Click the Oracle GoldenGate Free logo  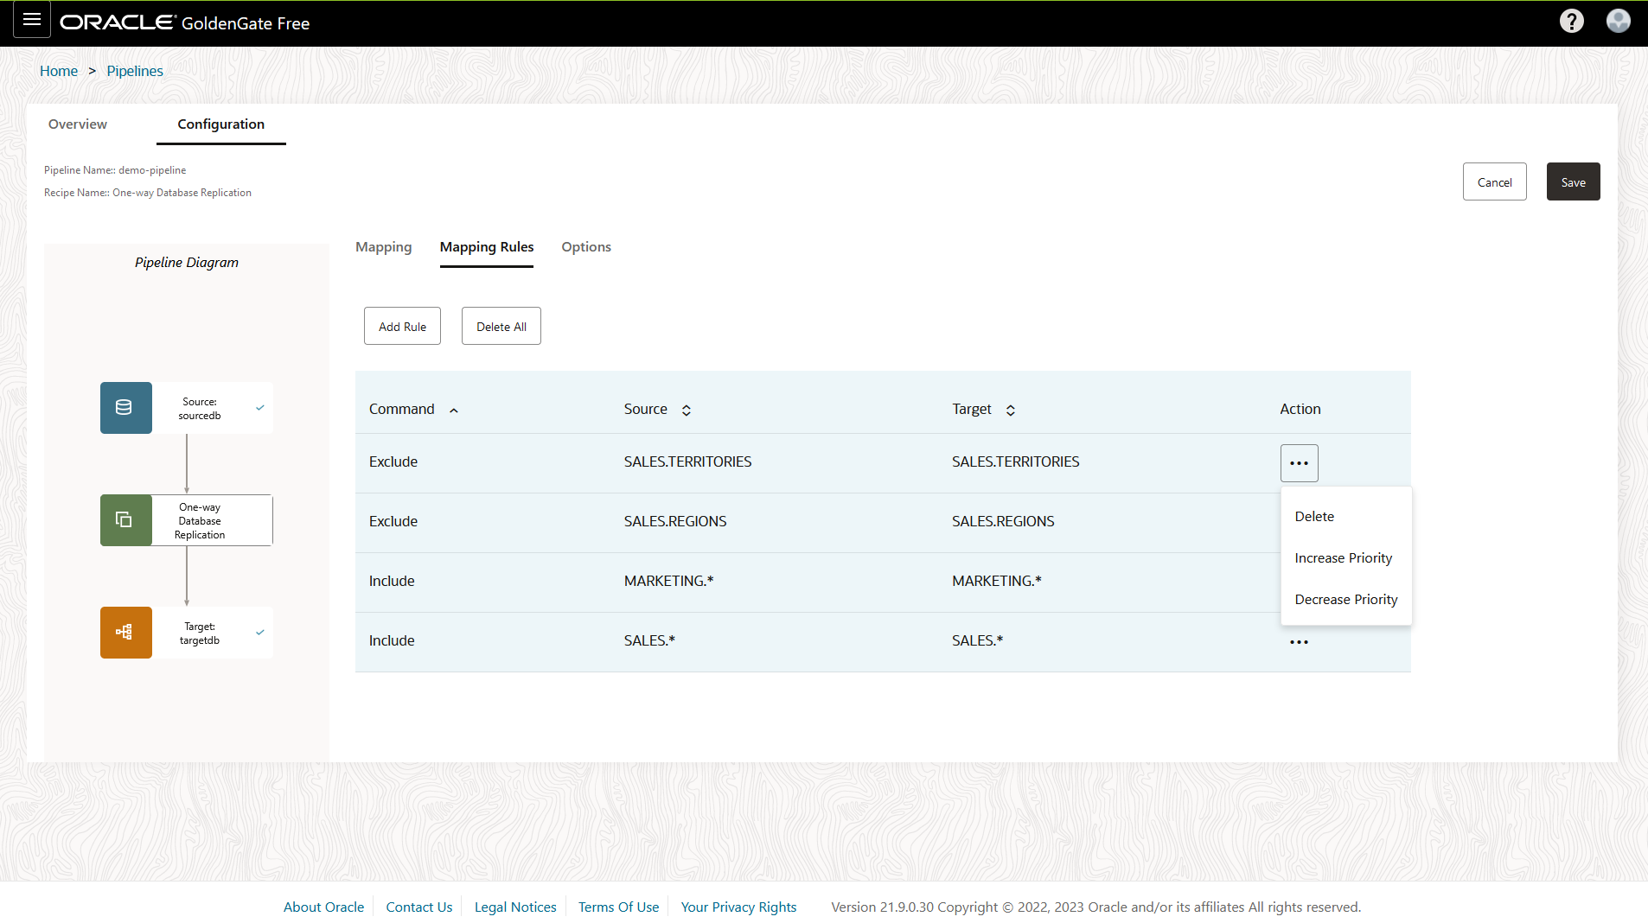[184, 22]
